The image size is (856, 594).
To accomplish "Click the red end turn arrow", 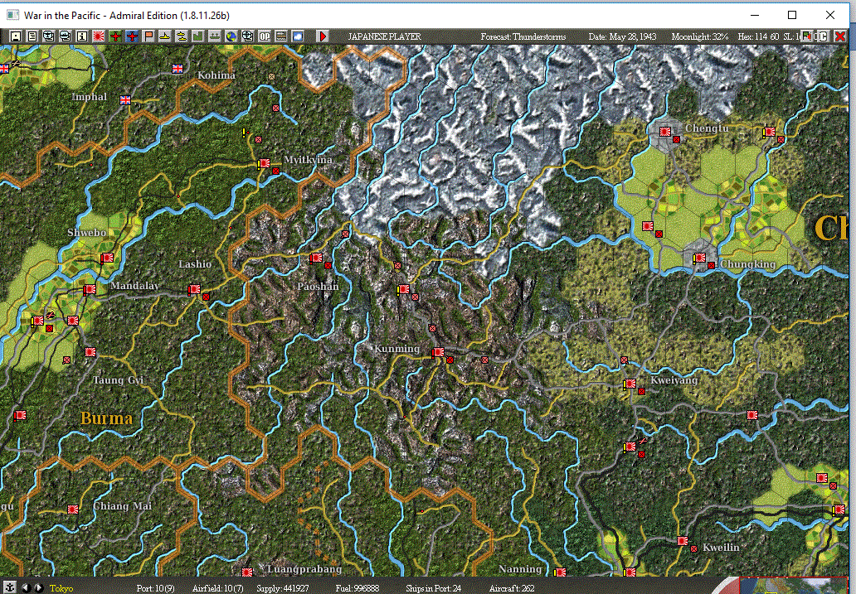I will 323,36.
